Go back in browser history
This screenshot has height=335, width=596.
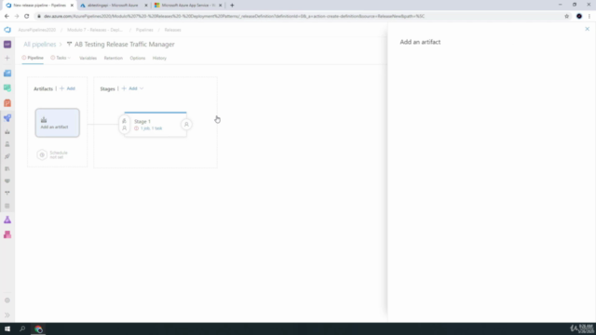tap(7, 16)
